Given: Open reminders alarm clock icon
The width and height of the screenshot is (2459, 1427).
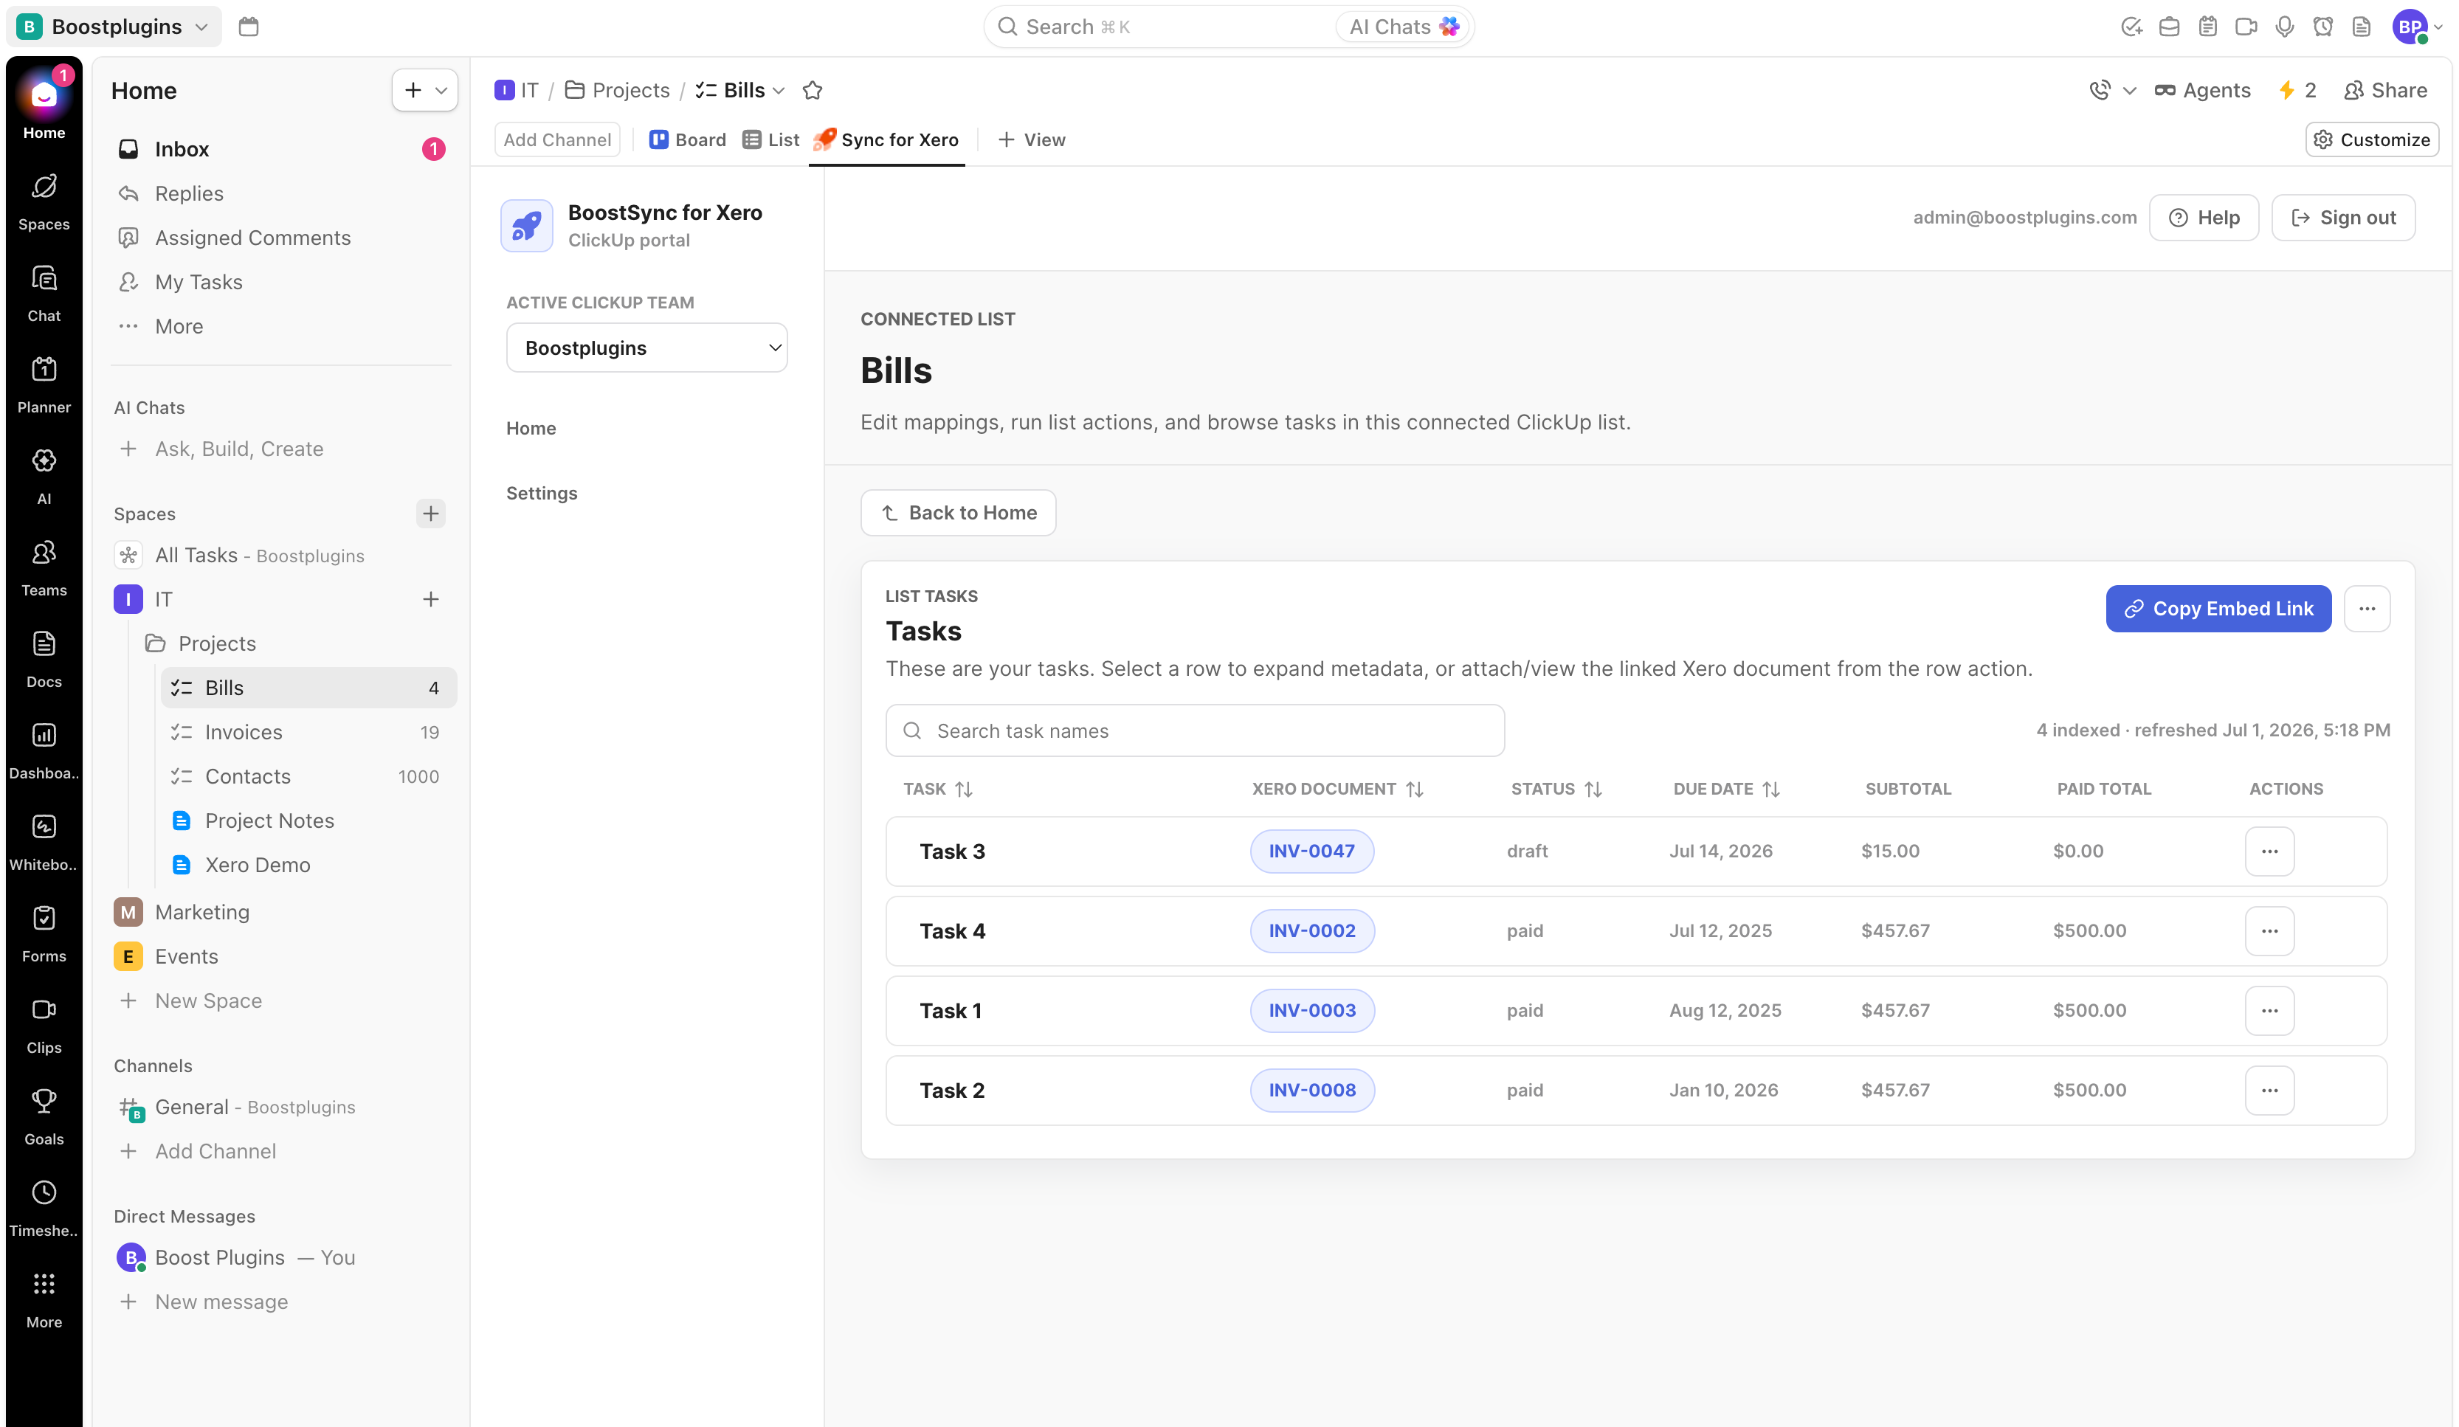Looking at the screenshot, I should click(x=2323, y=27).
